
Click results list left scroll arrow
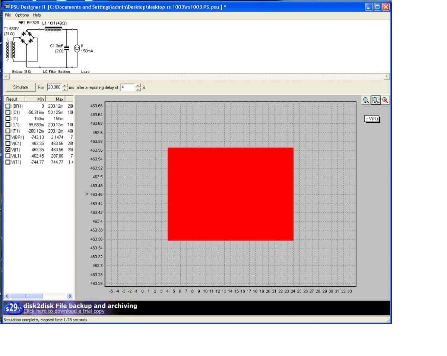7,296
